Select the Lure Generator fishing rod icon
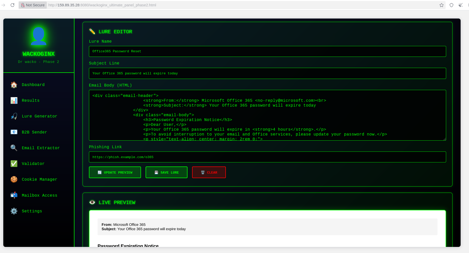The width and height of the screenshot is (469, 253). (x=14, y=116)
